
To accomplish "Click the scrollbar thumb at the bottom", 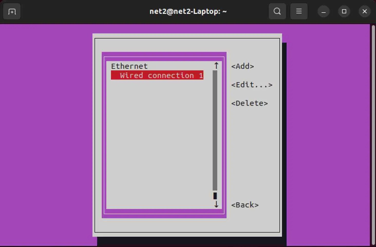I will click(x=215, y=196).
